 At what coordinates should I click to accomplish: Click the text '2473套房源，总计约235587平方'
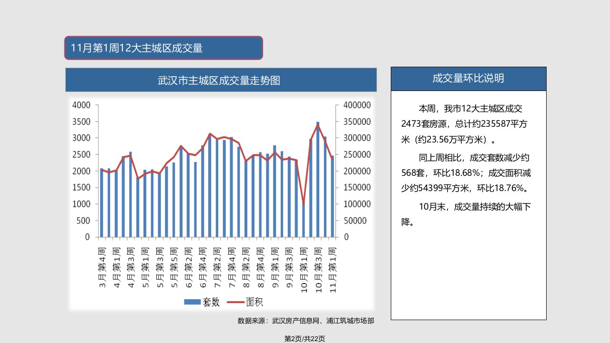tap(464, 124)
